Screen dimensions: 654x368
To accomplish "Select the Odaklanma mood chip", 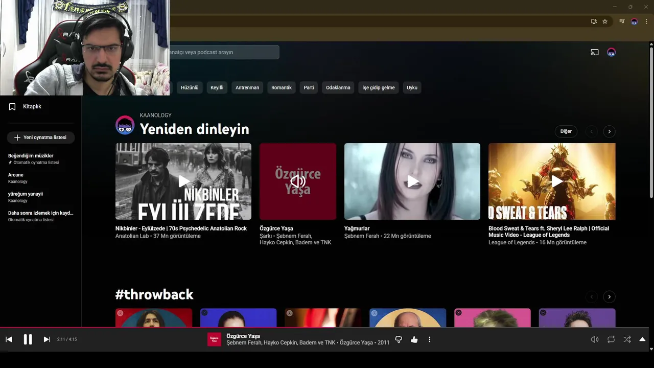I will pos(338,87).
